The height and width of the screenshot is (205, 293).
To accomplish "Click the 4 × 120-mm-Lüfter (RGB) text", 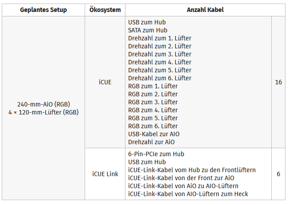I will pos(43,112).
